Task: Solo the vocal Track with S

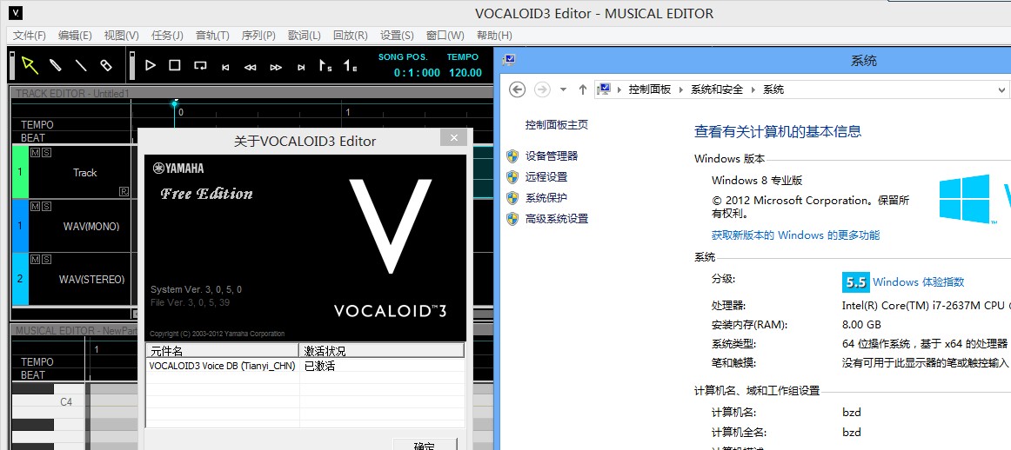Action: coord(46,152)
